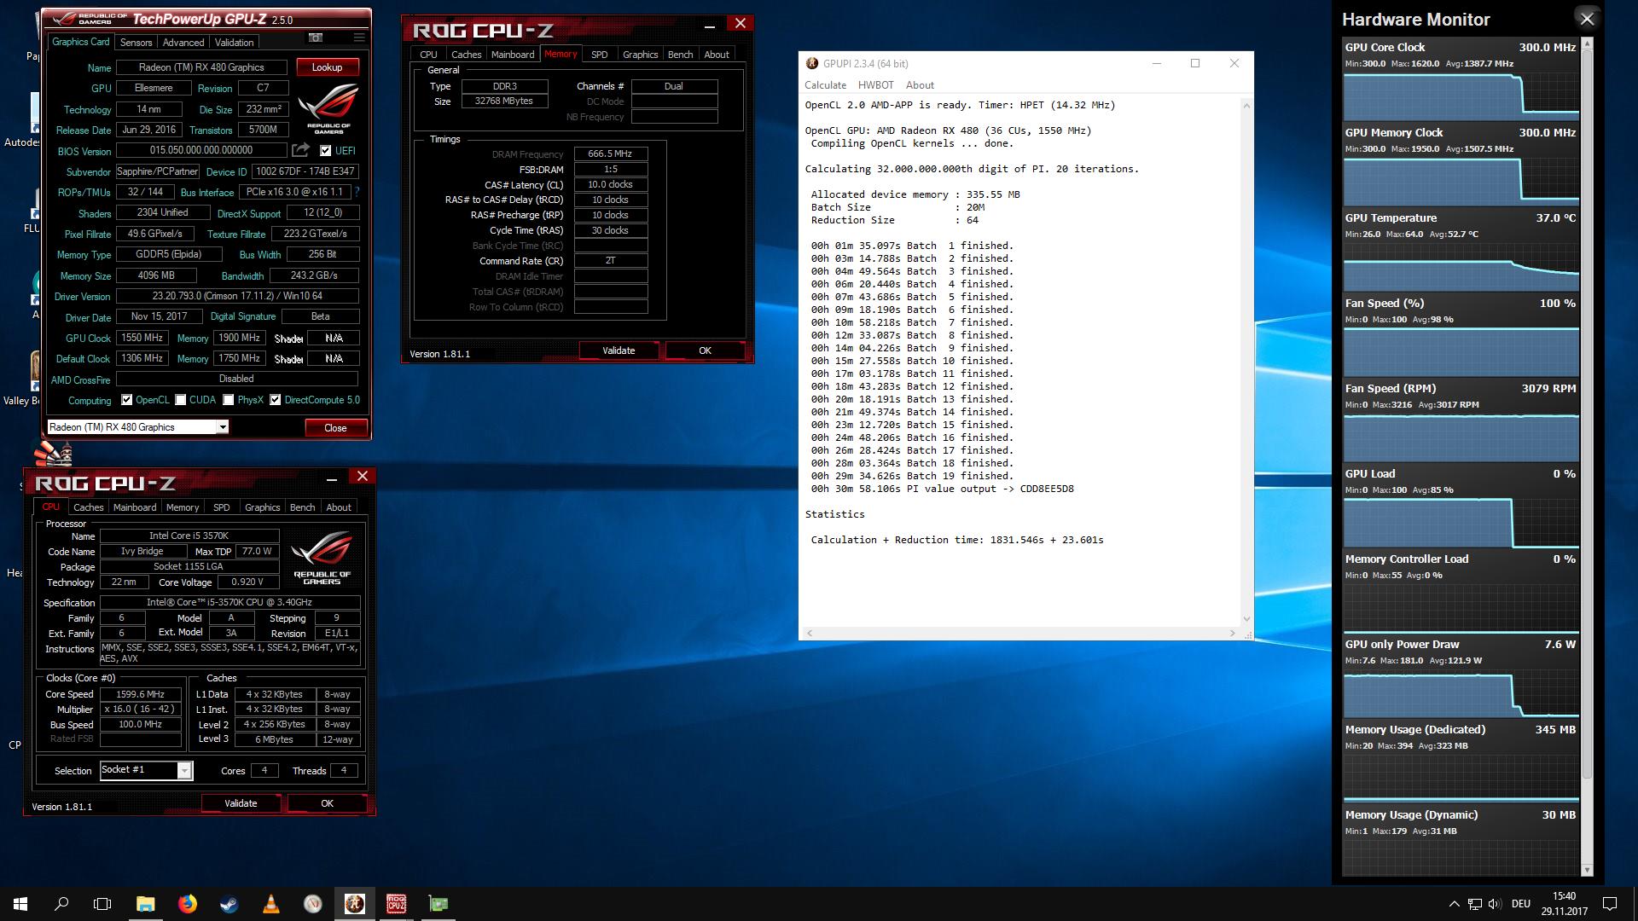Open the Validation tab in GPU-Z

[x=234, y=43]
